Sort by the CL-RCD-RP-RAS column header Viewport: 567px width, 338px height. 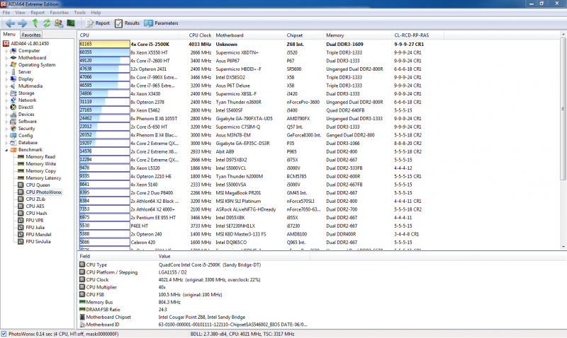click(x=418, y=35)
